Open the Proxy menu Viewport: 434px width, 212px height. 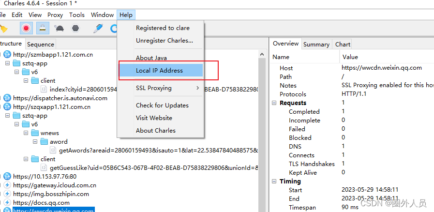(55, 15)
